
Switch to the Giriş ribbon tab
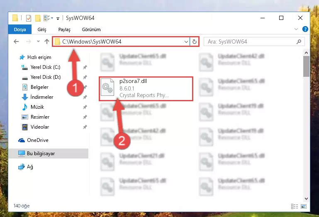(x=42, y=29)
